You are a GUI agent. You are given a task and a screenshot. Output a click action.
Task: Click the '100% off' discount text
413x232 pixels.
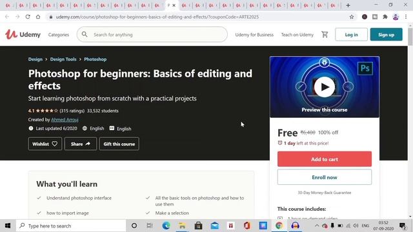click(x=328, y=132)
